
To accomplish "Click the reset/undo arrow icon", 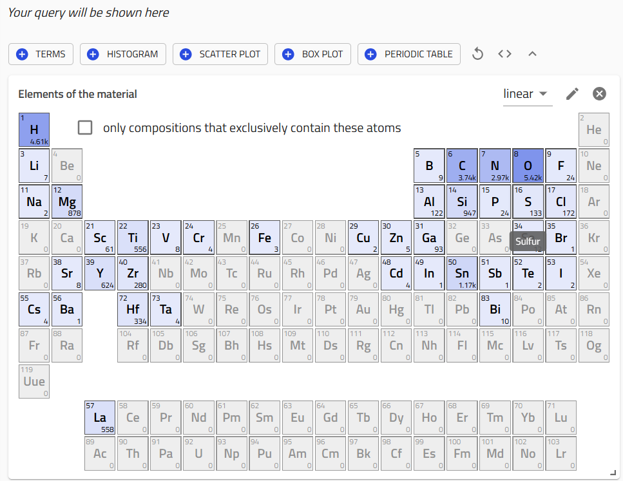I will point(477,53).
